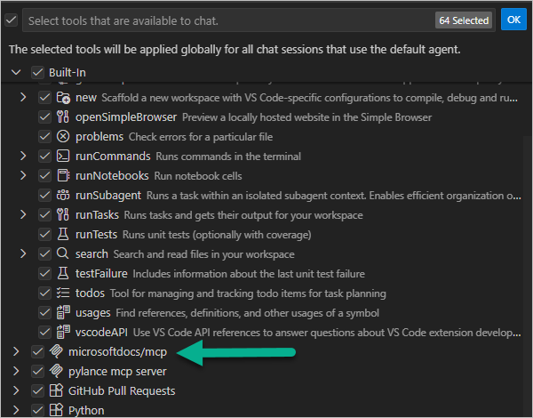Screen dimensions: 533x418
Task: Click the search magnifier icon
Action: (x=63, y=254)
